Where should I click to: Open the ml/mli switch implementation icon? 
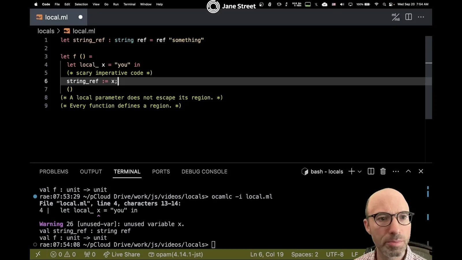396,17
